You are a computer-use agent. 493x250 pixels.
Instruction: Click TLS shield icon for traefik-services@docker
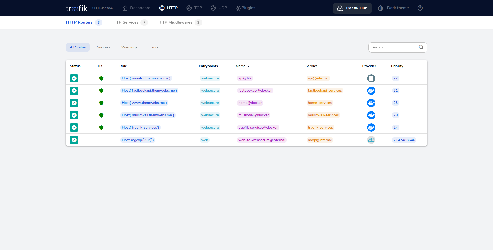click(x=101, y=128)
